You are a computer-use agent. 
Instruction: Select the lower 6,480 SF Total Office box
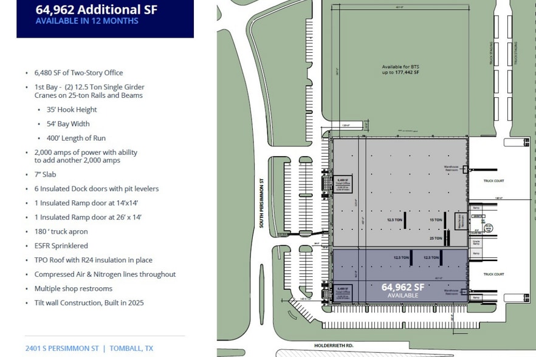click(343, 291)
